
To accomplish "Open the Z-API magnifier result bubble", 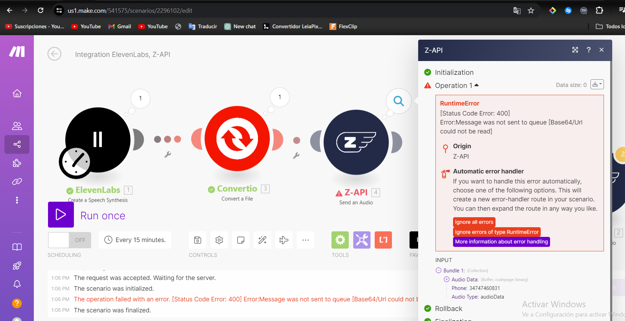I will tap(399, 101).
